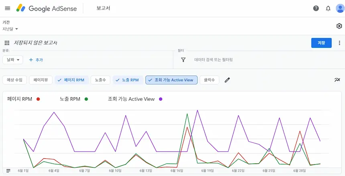The width and height of the screenshot is (345, 176).
Task: Click the red 페이지 RPM legend dot
Action: pos(38,99)
